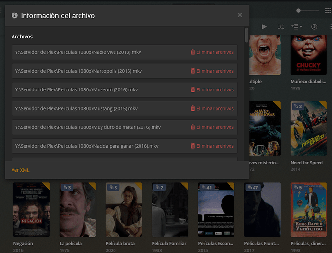The image size is (332, 253).
Task: Open the Peliculas Fronterizas 2017 poster
Action: click(x=262, y=210)
